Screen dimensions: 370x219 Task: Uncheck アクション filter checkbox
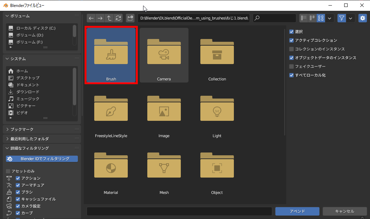coord(18,178)
